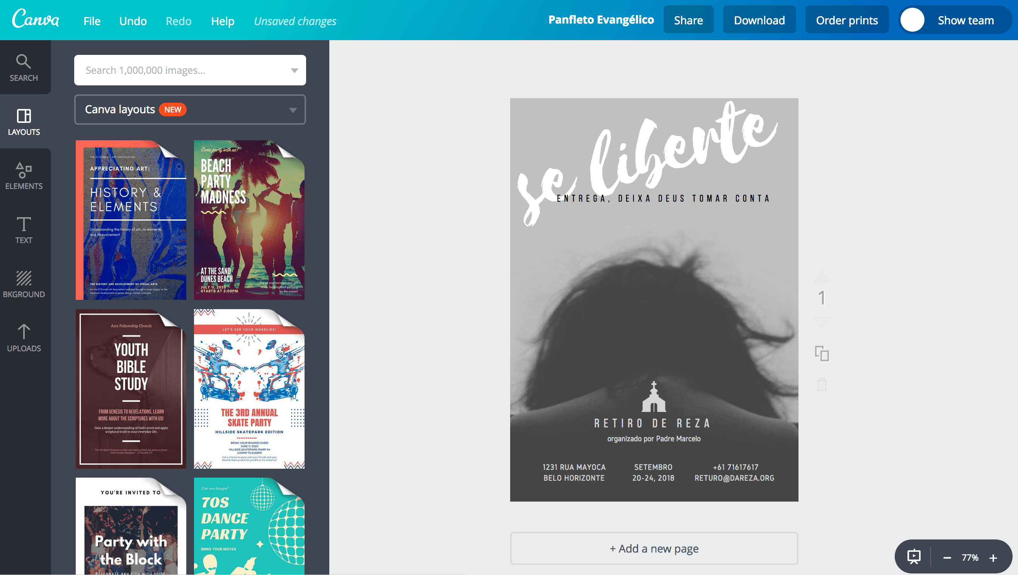This screenshot has height=575, width=1018.
Task: Open the Bkground panel
Action: point(24,284)
